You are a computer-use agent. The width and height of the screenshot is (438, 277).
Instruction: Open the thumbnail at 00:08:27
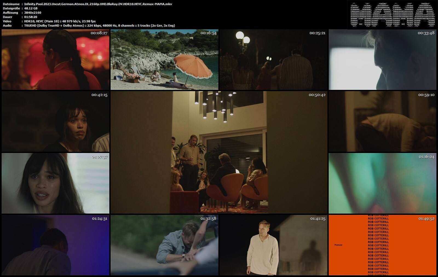(55, 60)
